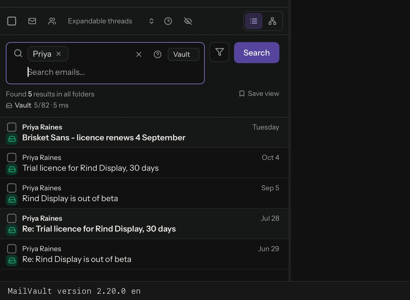This screenshot has width=410, height=300.
Task: Click the clock history icon
Action: [168, 21]
